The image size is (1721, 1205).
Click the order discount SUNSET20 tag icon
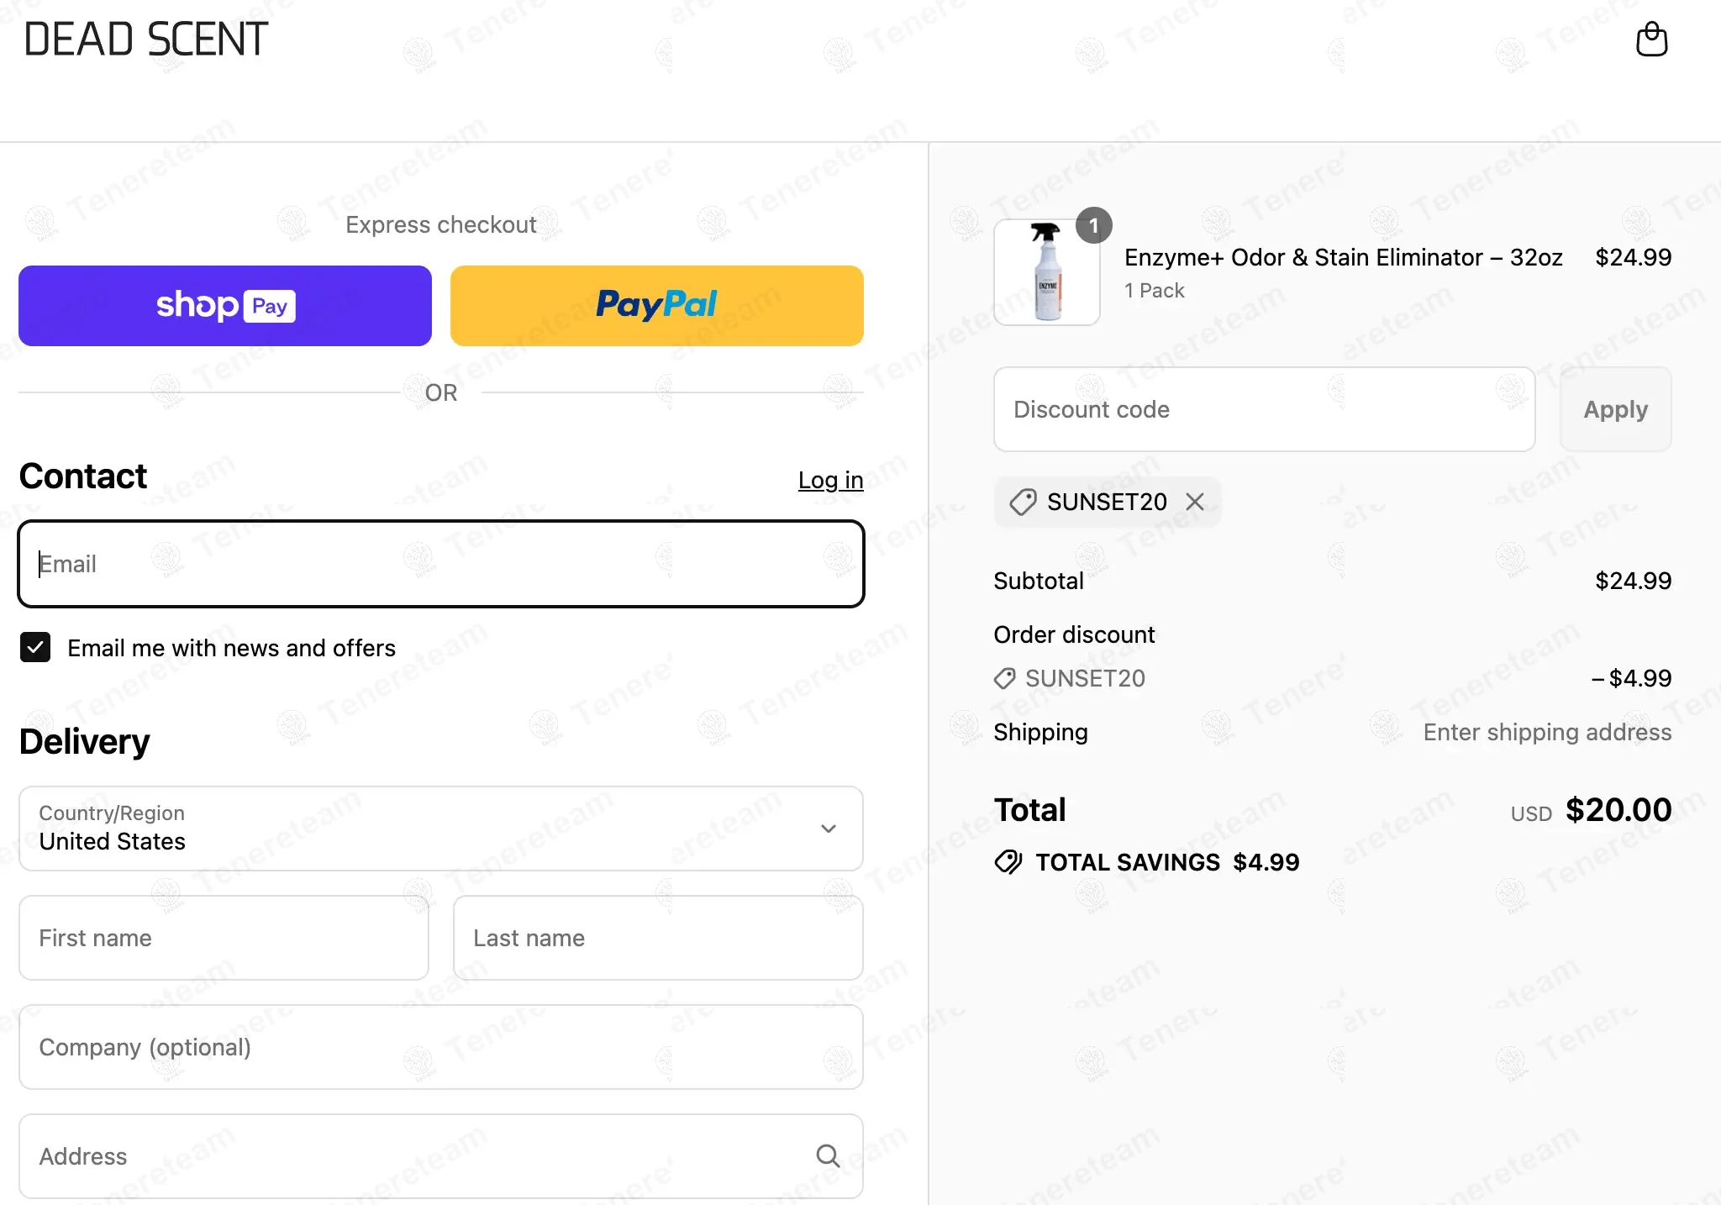tap(1005, 678)
